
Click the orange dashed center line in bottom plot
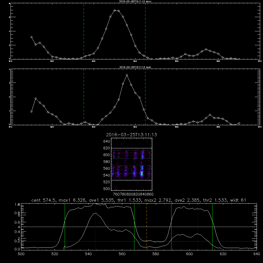tap(146, 226)
